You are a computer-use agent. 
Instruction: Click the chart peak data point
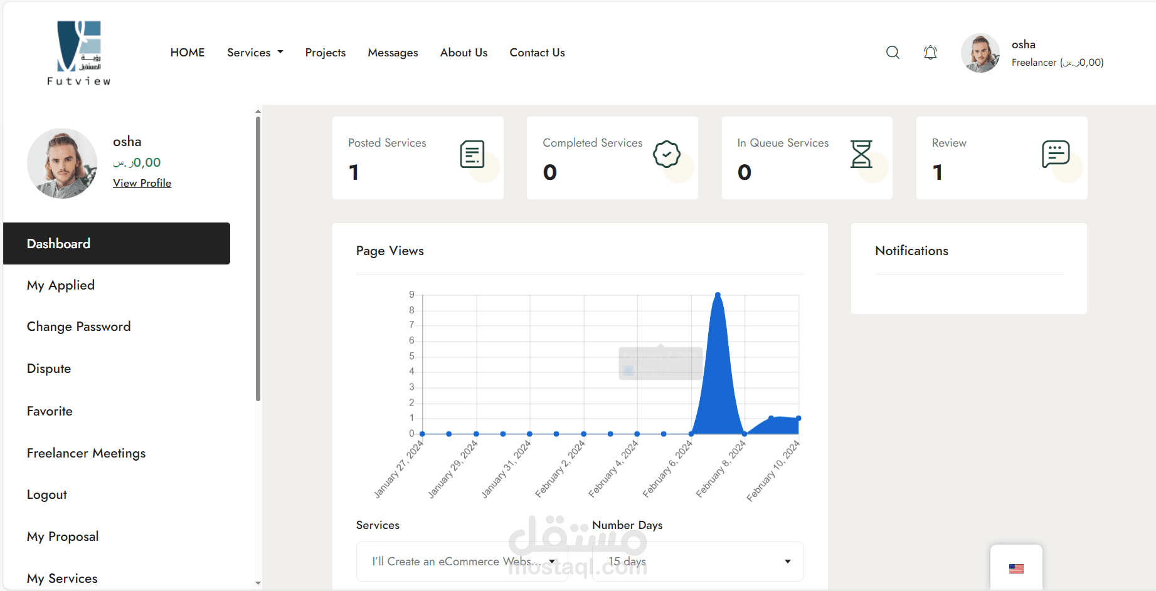click(x=718, y=295)
